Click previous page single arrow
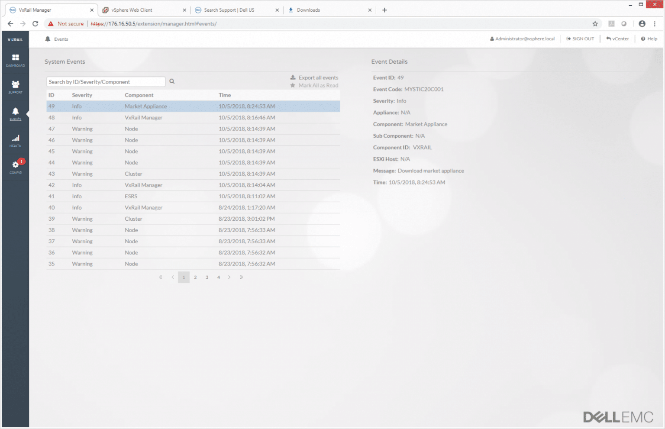The image size is (665, 429). point(172,277)
